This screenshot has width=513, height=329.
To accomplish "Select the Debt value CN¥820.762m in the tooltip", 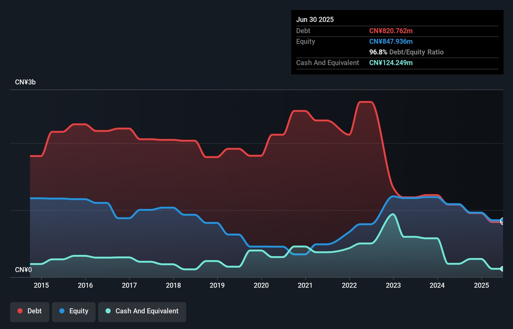I will click(391, 31).
